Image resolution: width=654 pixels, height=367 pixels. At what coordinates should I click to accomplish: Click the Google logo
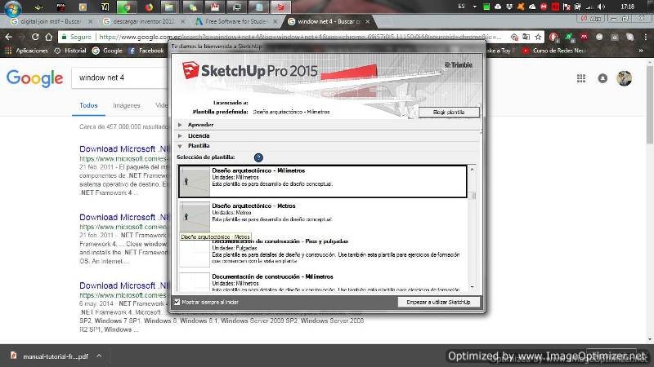[x=35, y=78]
